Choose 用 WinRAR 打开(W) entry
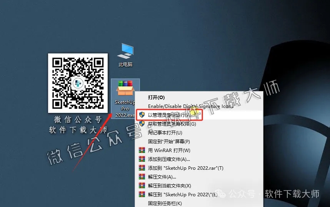Image resolution: width=330 pixels, height=207 pixels. point(169,150)
